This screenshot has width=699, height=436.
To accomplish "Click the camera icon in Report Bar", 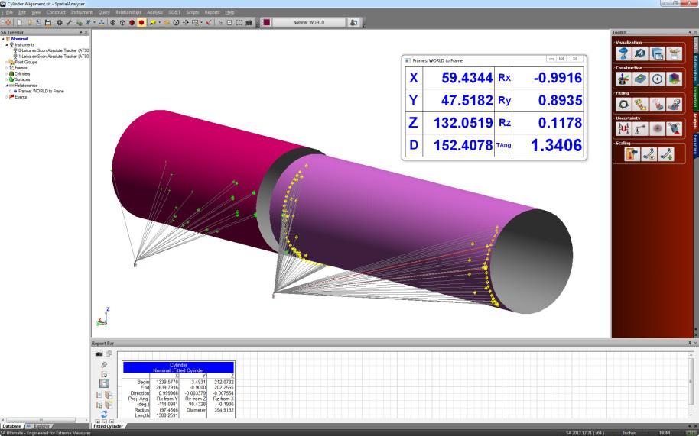I will point(99,354).
